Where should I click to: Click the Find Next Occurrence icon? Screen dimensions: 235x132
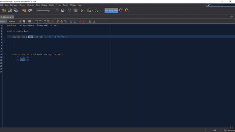click(x=44, y=21)
